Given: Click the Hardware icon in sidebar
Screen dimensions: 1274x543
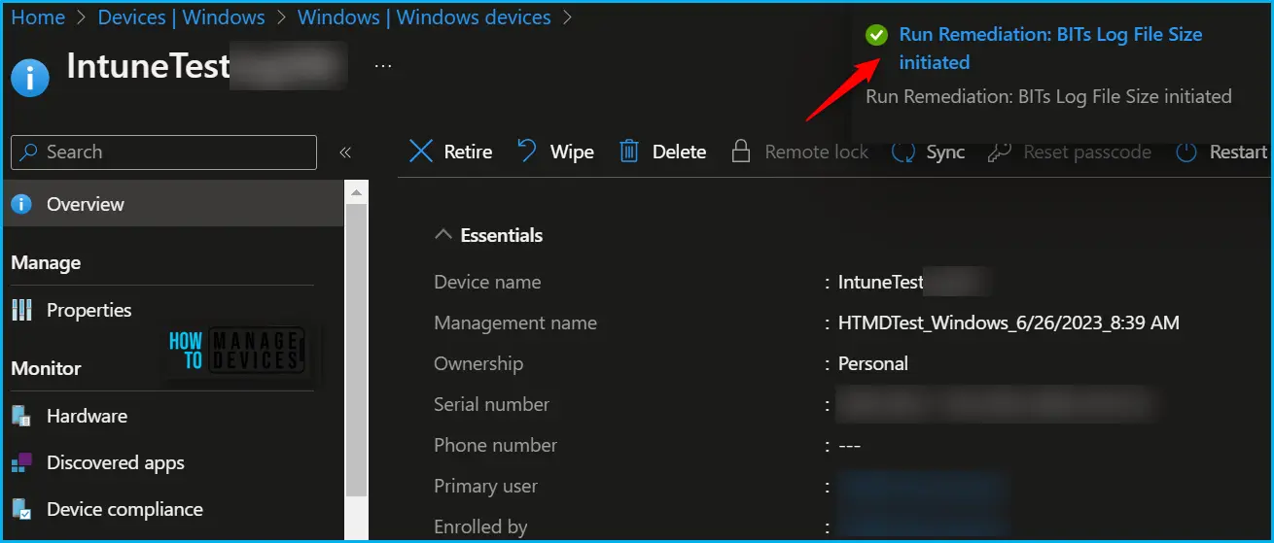Looking at the screenshot, I should point(21,416).
